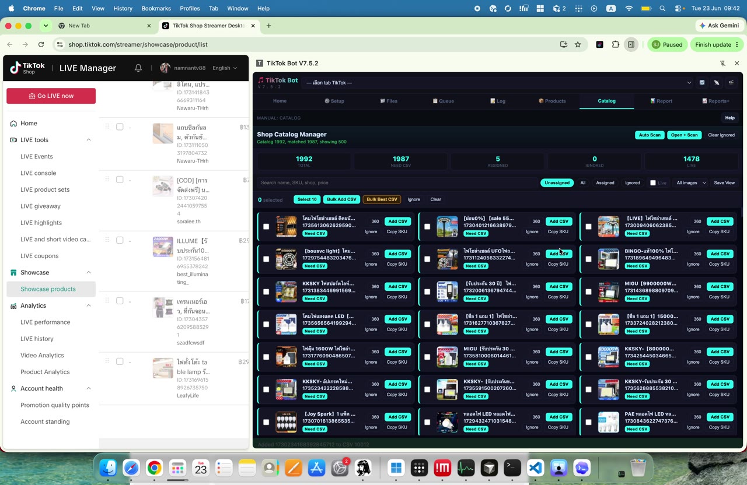This screenshot has width=747, height=485.
Task: Tick checkbox for โคมไฟโซล่าเซลล์ ติดผนัง product
Action: [x=266, y=227]
